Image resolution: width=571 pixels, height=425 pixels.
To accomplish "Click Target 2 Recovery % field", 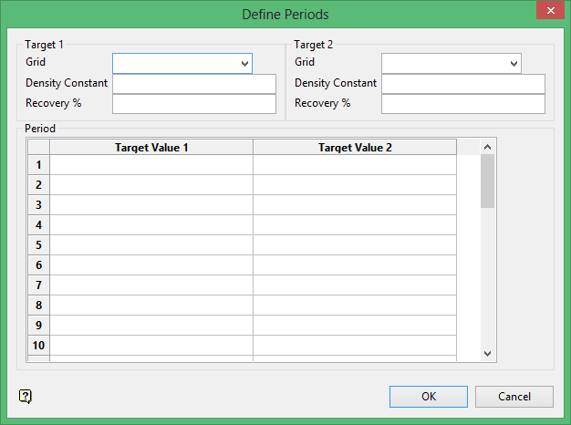I will pos(462,103).
